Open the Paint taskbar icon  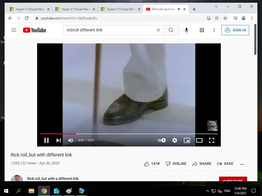tap(69, 191)
